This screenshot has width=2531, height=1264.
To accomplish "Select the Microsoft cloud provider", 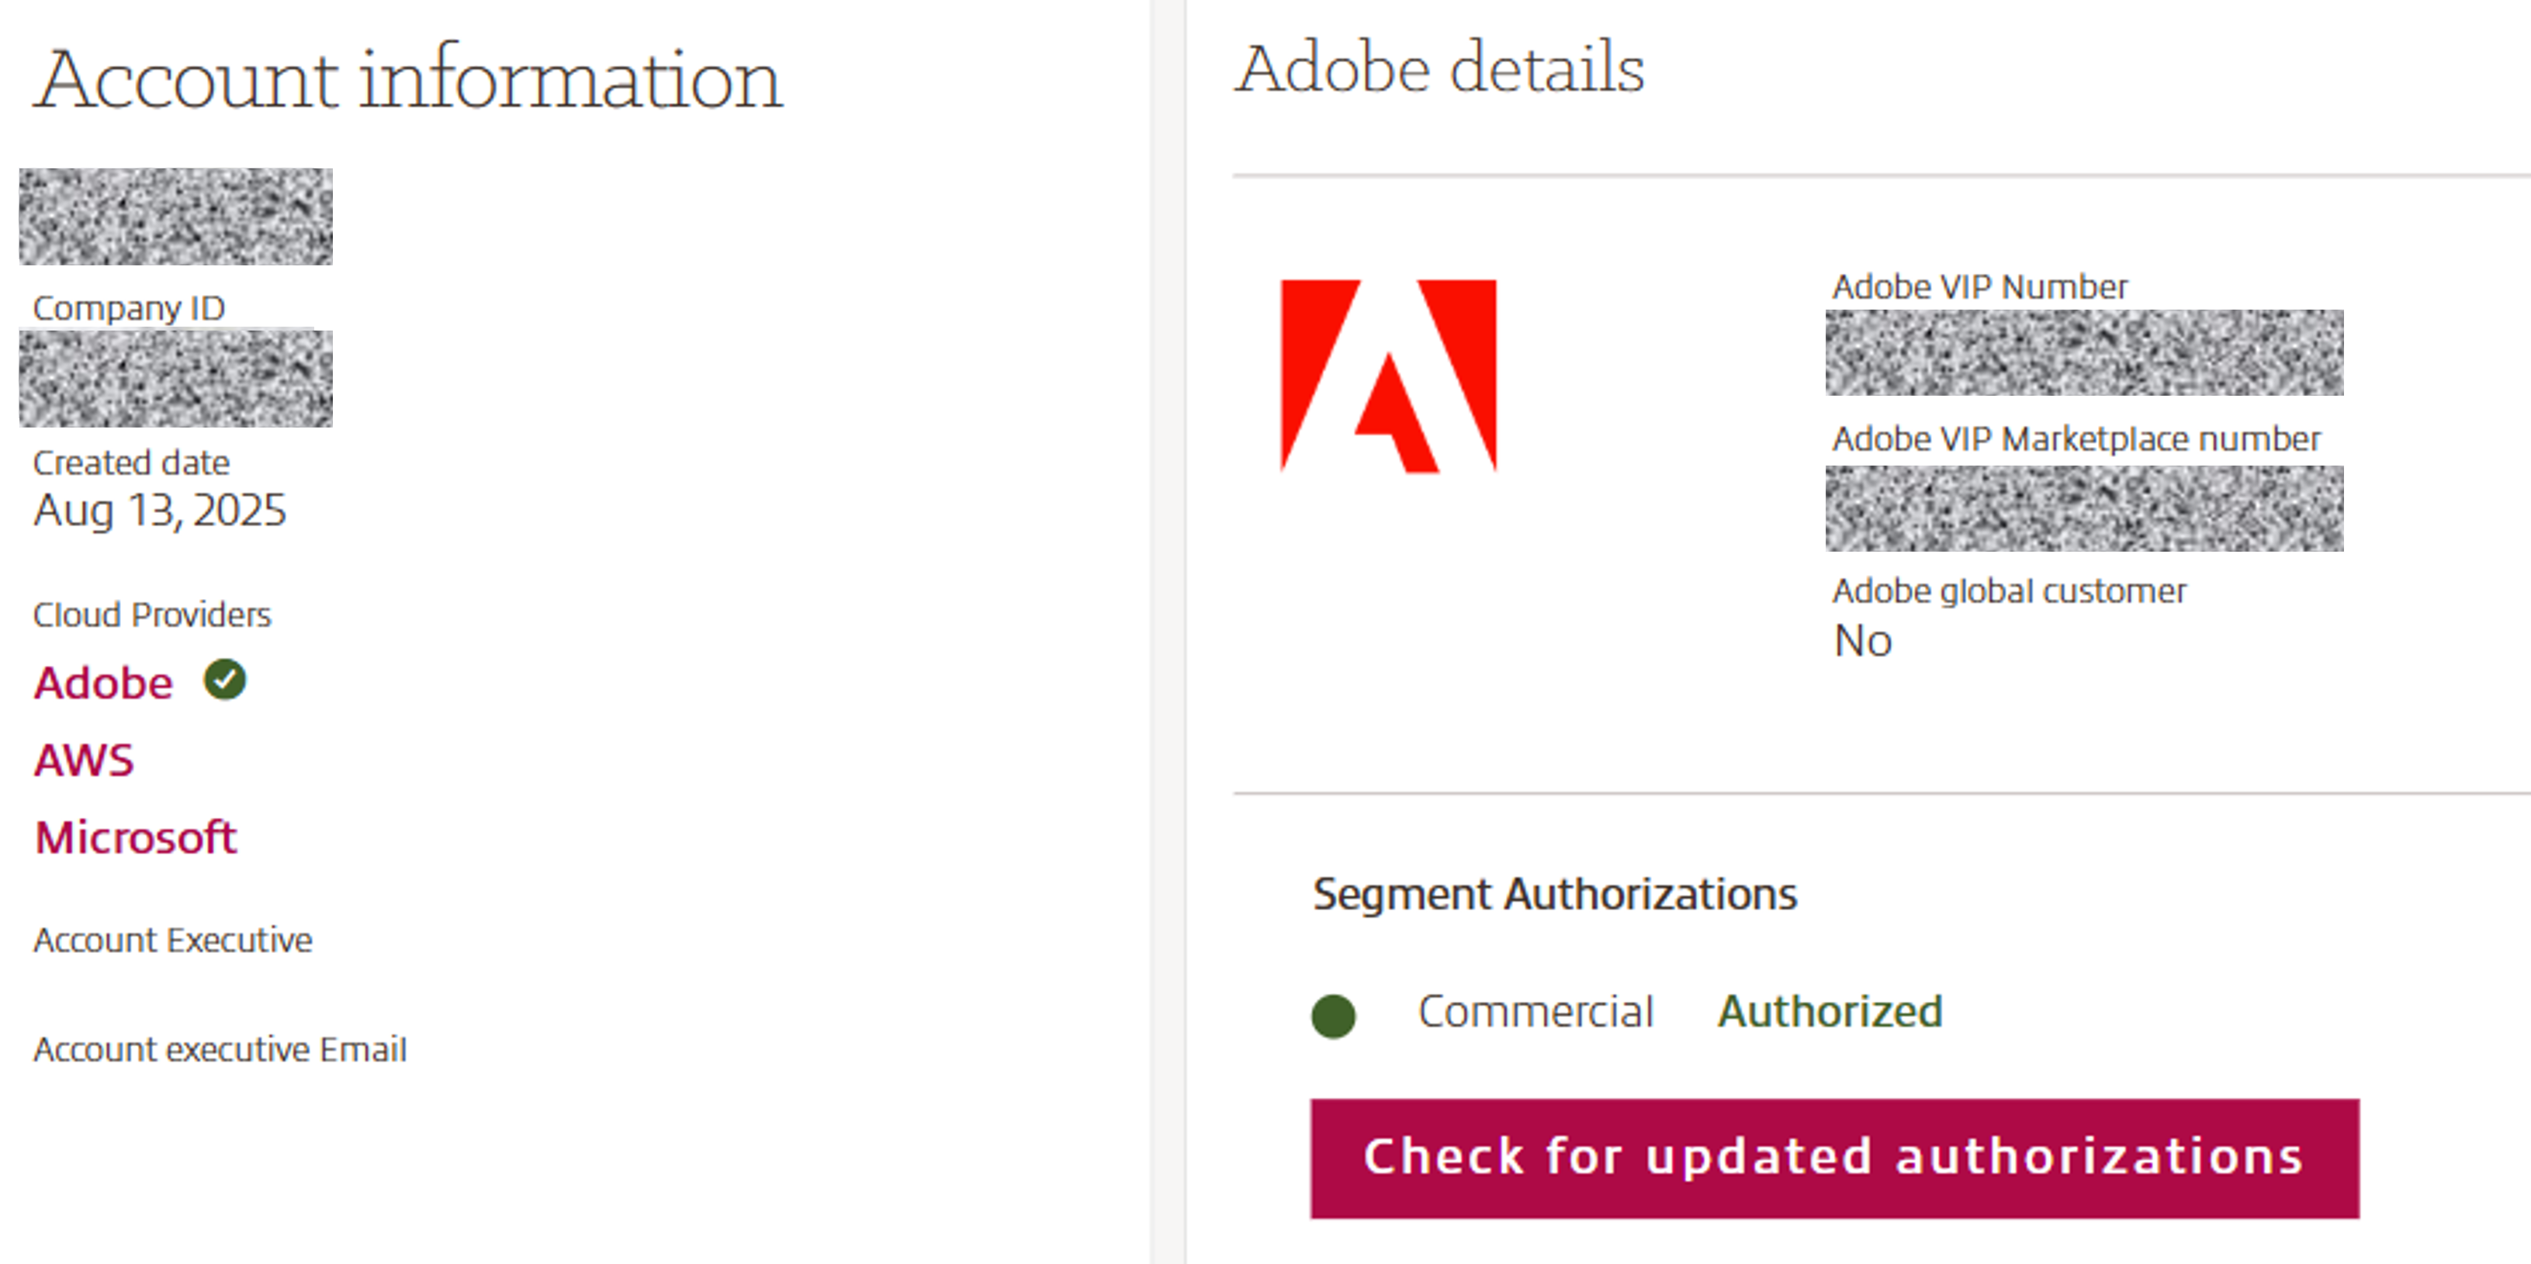I will (x=134, y=836).
